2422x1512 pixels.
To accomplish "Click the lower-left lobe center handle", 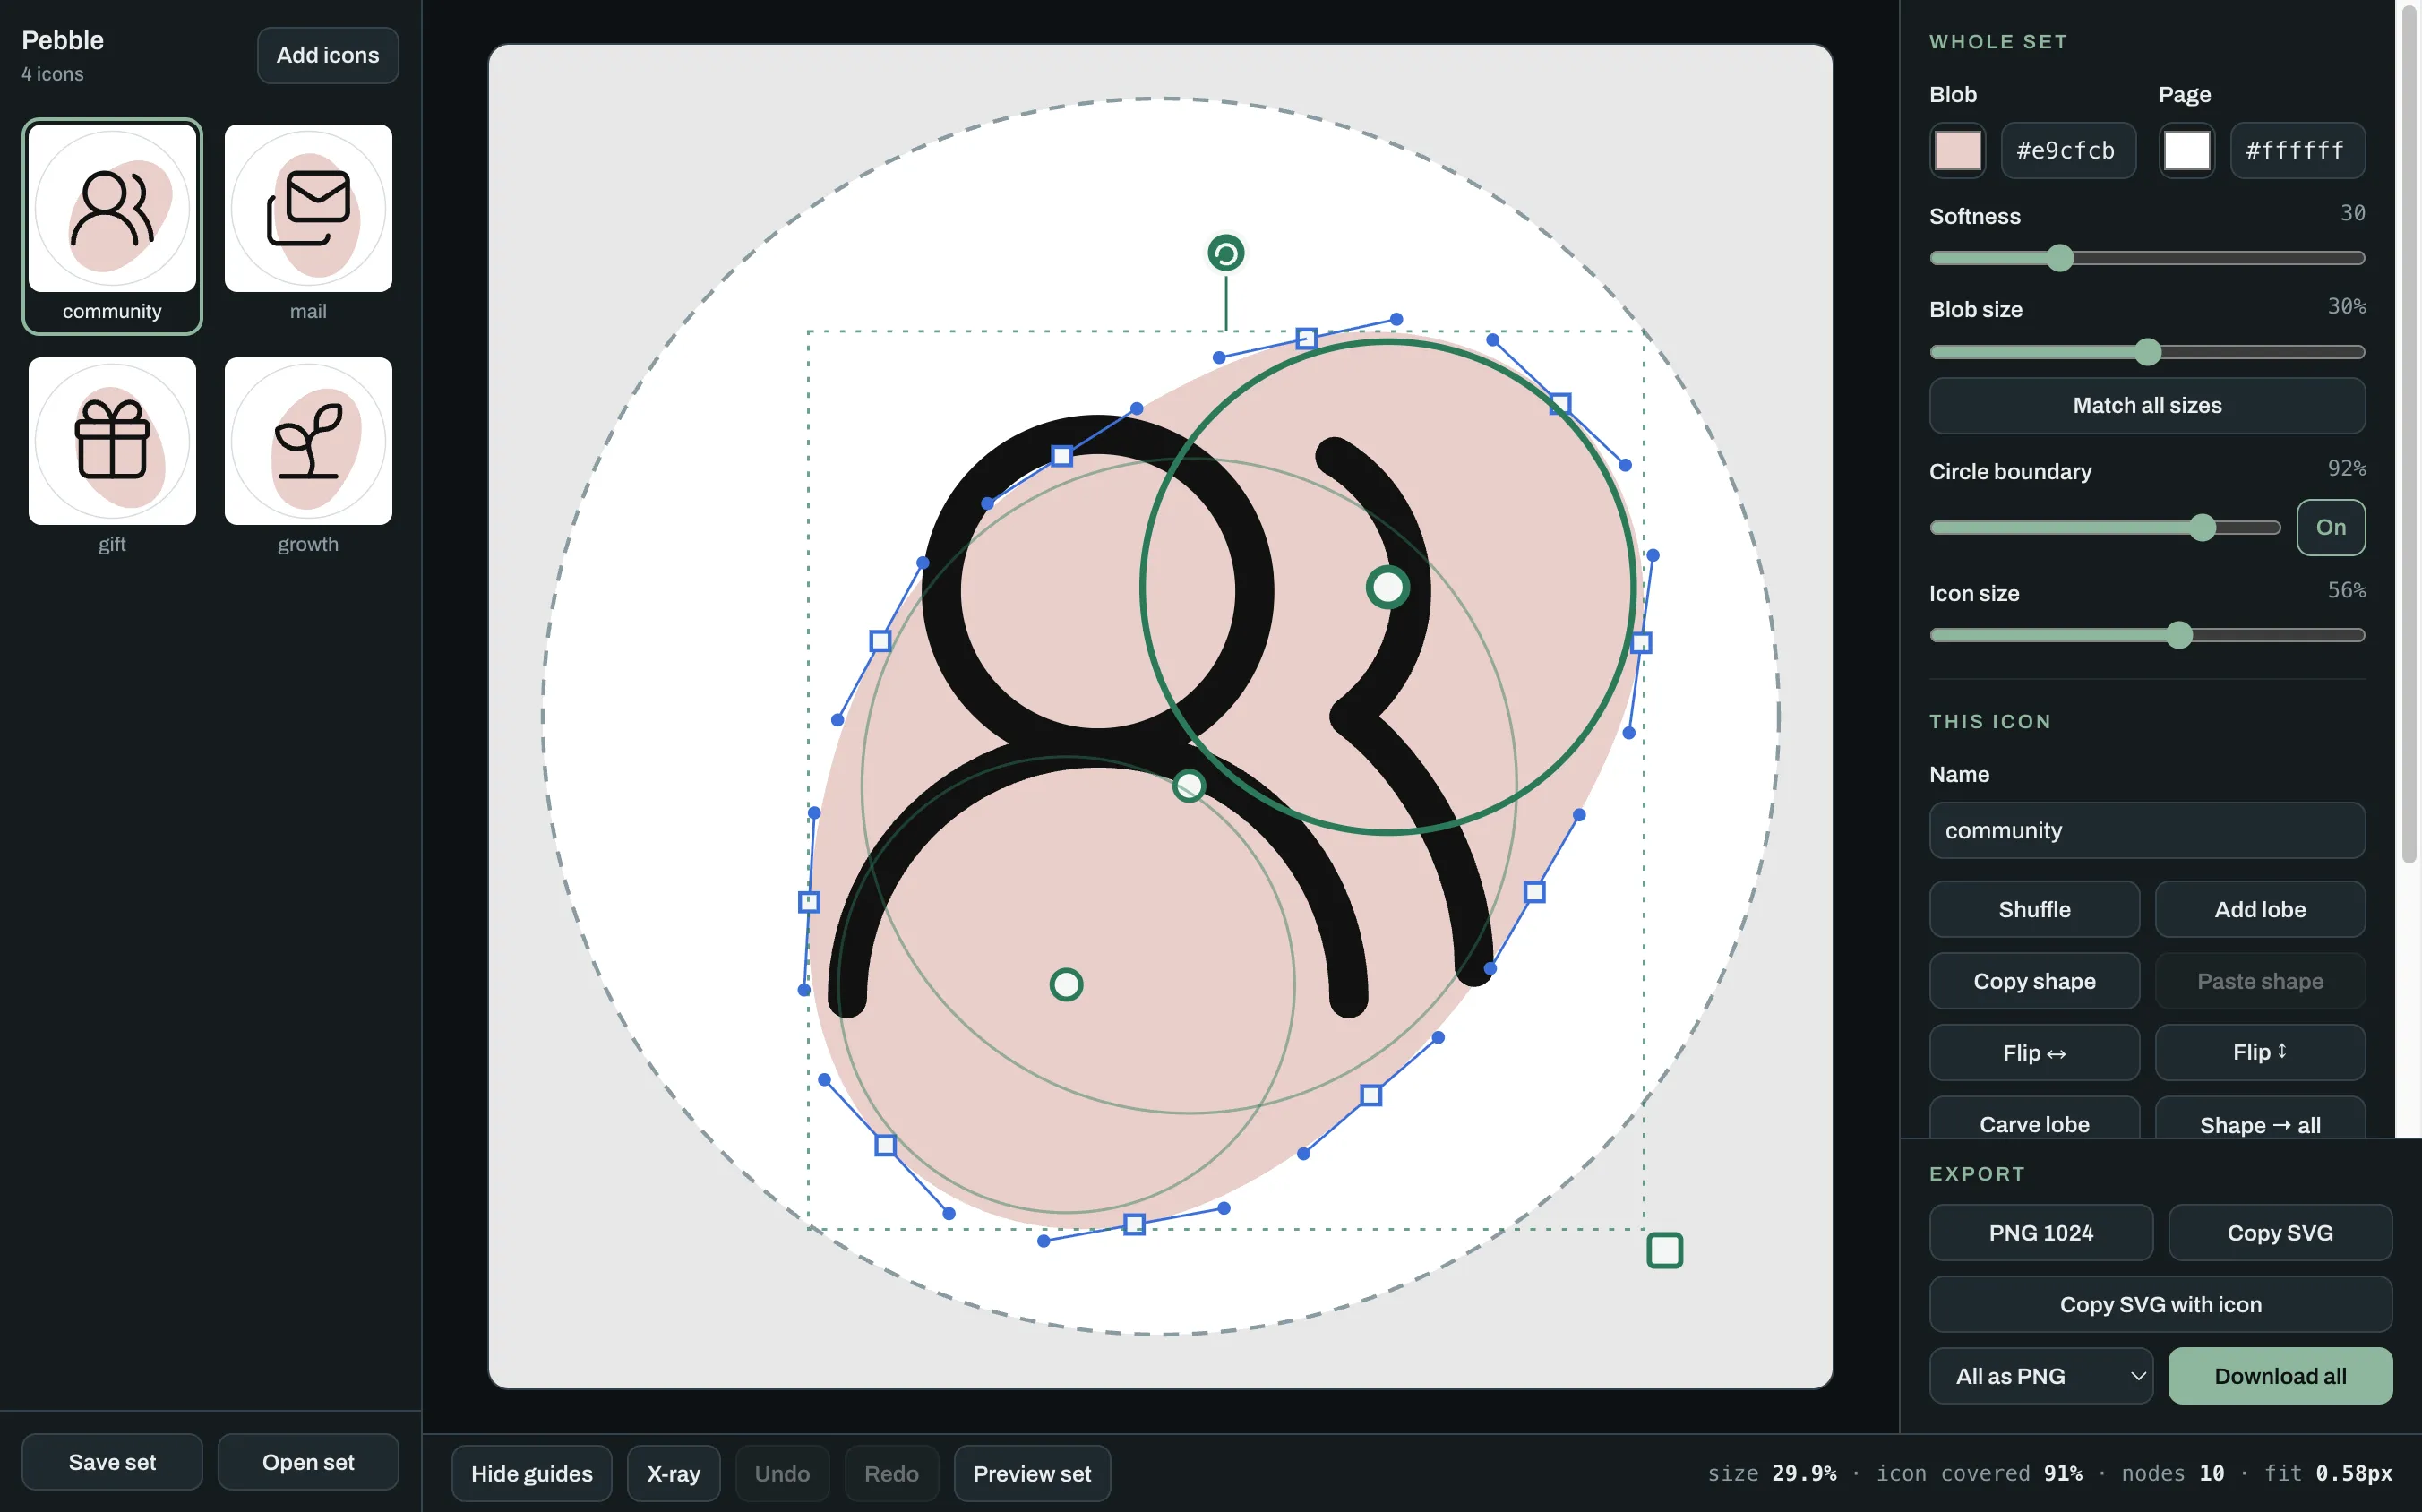I will click(x=1066, y=985).
